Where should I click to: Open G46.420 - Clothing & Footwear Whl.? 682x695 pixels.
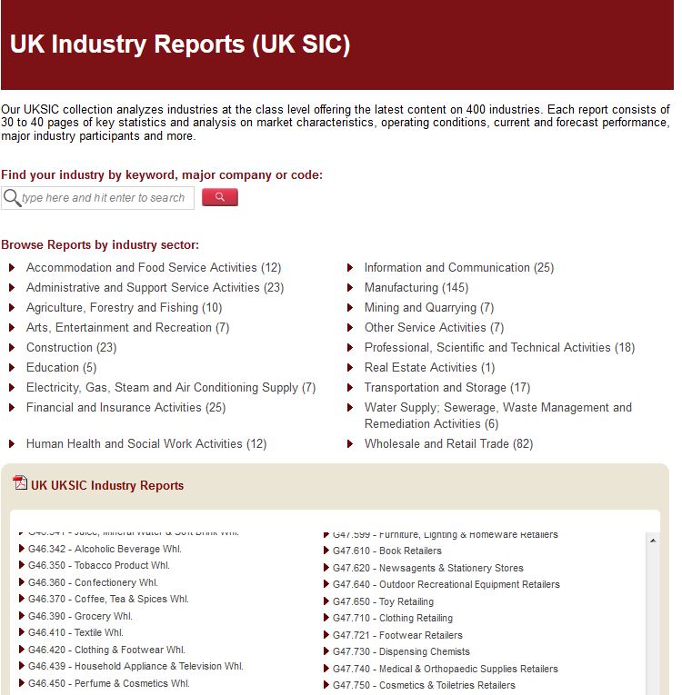click(x=106, y=650)
